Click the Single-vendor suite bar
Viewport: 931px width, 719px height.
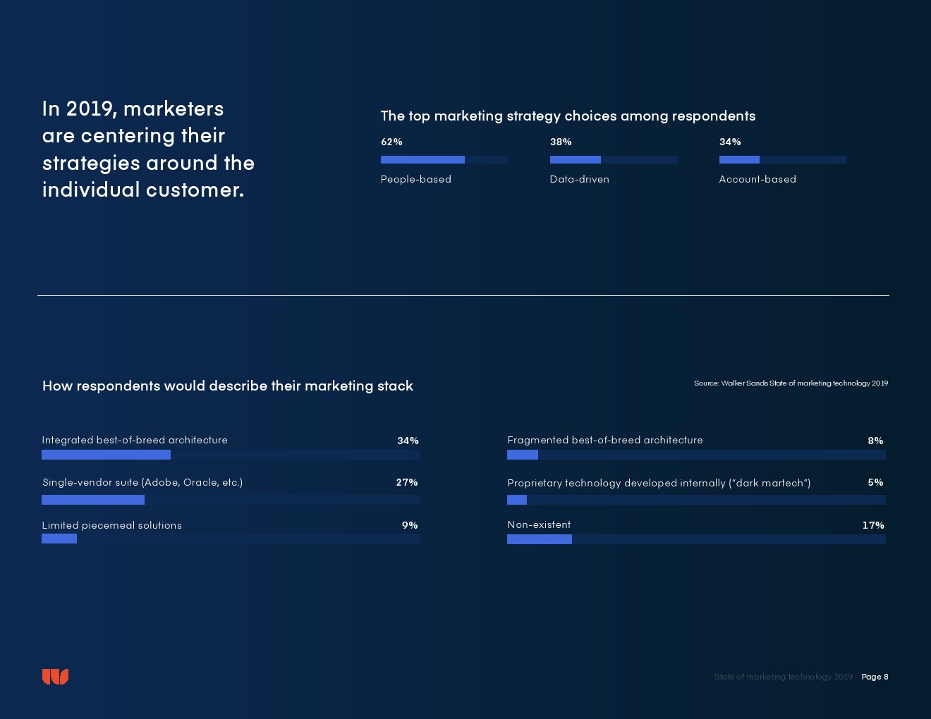click(x=231, y=500)
